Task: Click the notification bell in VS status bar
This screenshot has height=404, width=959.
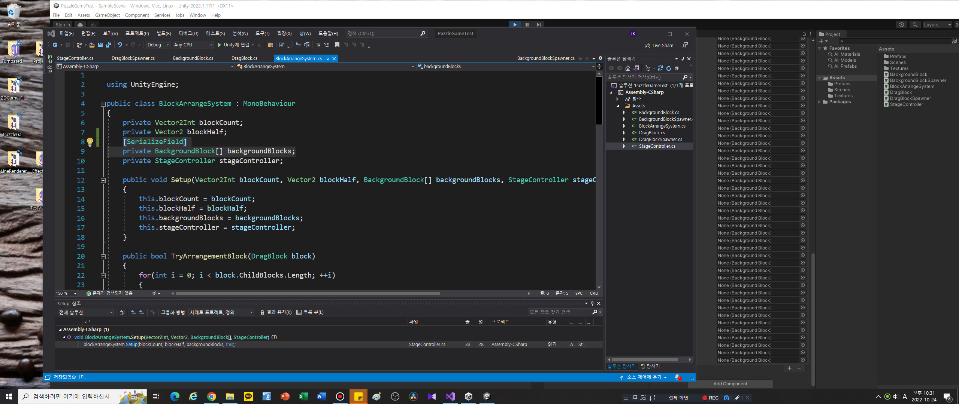Action: pyautogui.click(x=677, y=377)
